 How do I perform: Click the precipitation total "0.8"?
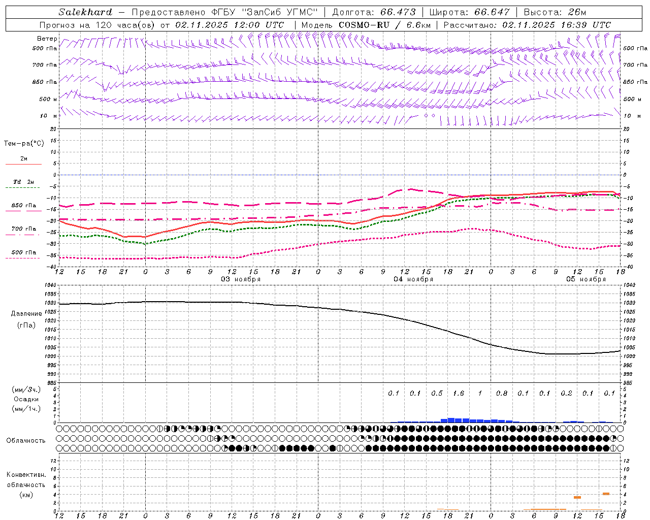[501, 393]
